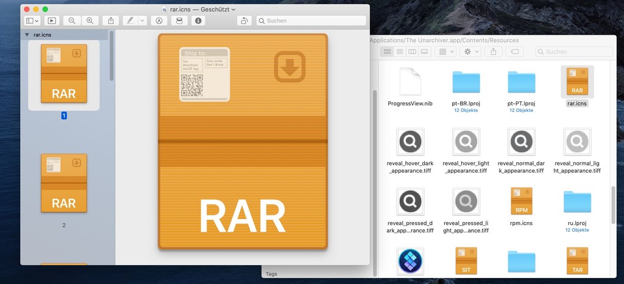624x284 pixels.
Task: Select the ru.lproj folder
Action: [577, 202]
